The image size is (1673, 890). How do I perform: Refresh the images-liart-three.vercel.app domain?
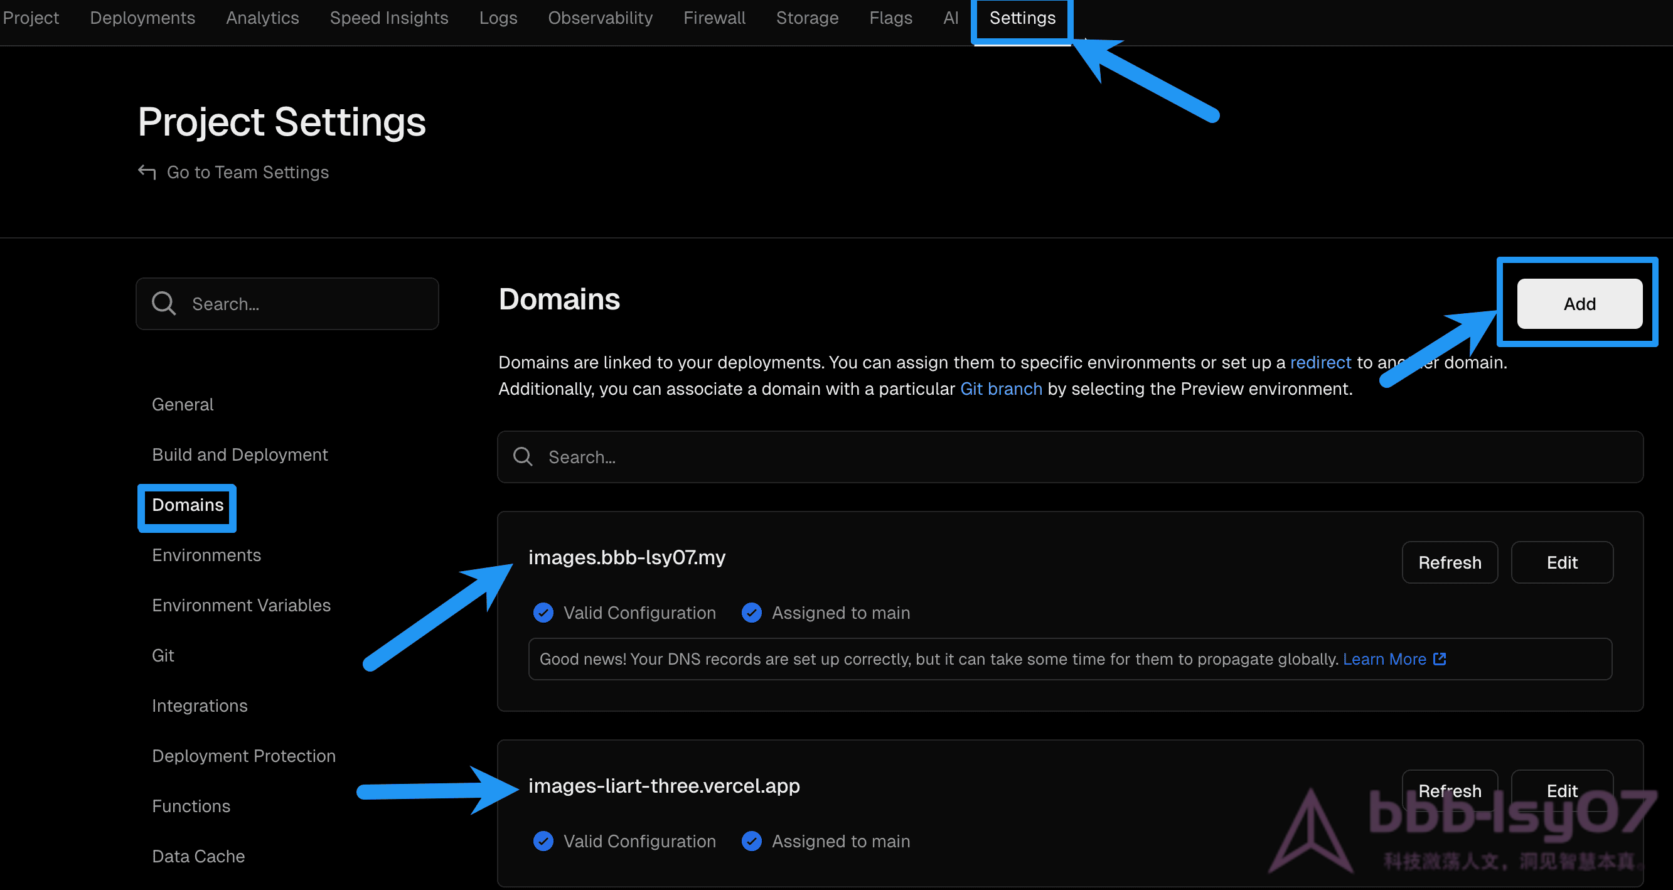[1450, 790]
